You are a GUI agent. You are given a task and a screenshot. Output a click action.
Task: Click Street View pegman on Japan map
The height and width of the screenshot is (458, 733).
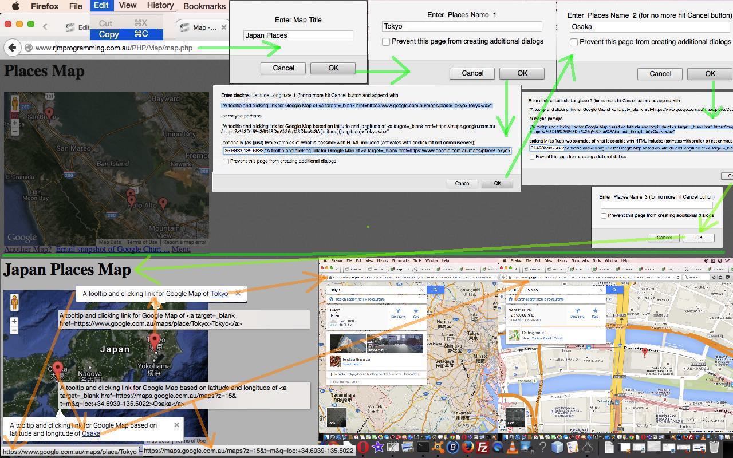pyautogui.click(x=14, y=302)
